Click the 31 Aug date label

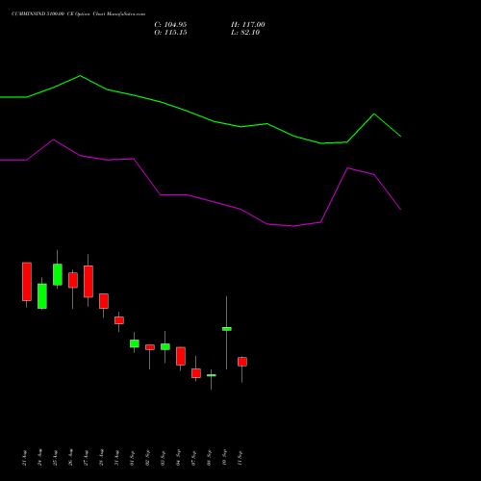pyautogui.click(x=117, y=458)
